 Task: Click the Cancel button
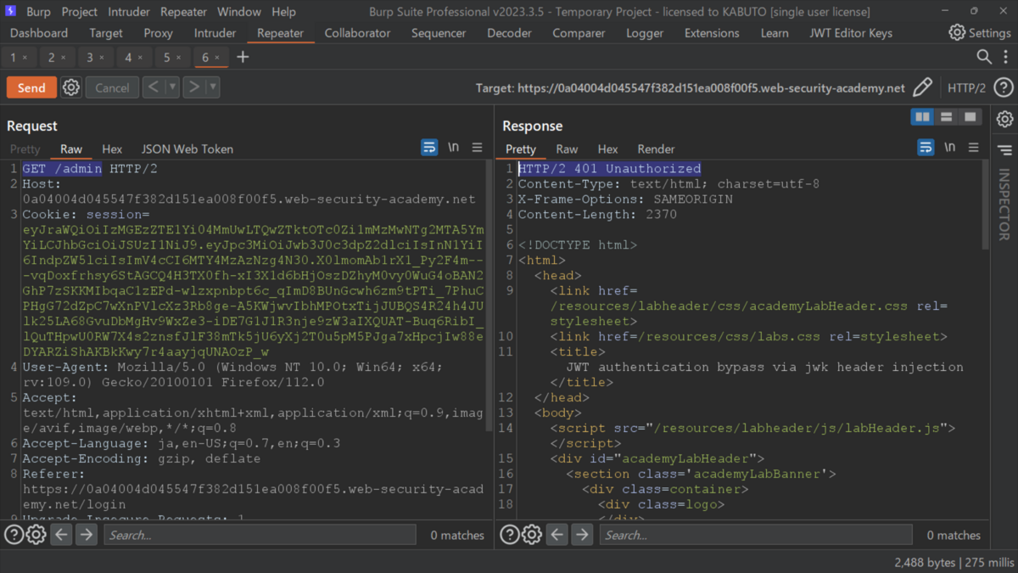(x=112, y=87)
